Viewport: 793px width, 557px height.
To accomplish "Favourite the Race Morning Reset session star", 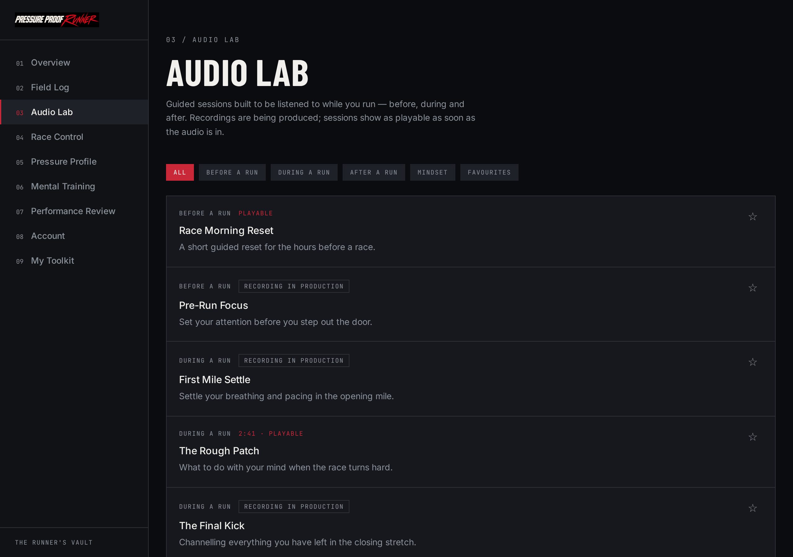I will pos(753,216).
